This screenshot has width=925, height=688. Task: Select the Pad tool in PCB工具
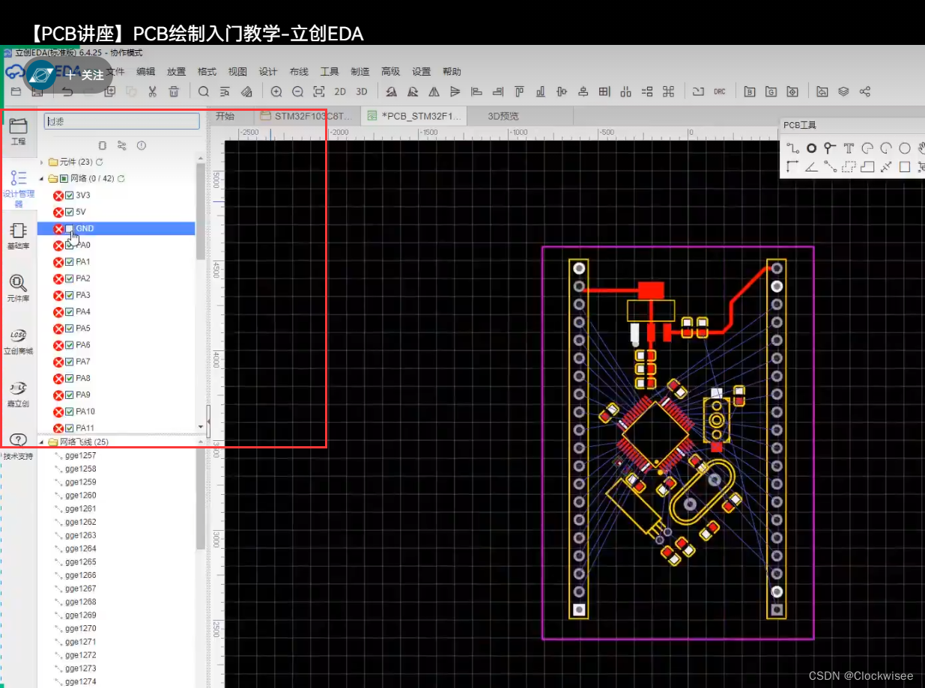[x=811, y=148]
